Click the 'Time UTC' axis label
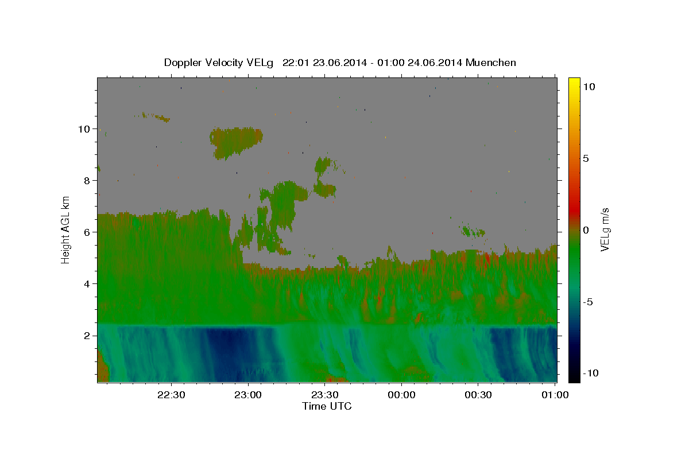689x459 pixels. (327, 406)
